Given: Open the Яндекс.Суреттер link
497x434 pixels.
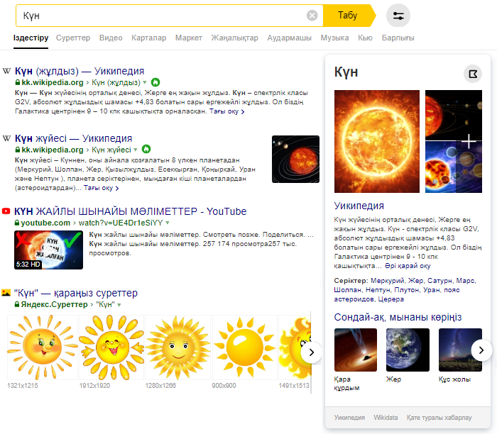Looking at the screenshot, I should [x=54, y=304].
